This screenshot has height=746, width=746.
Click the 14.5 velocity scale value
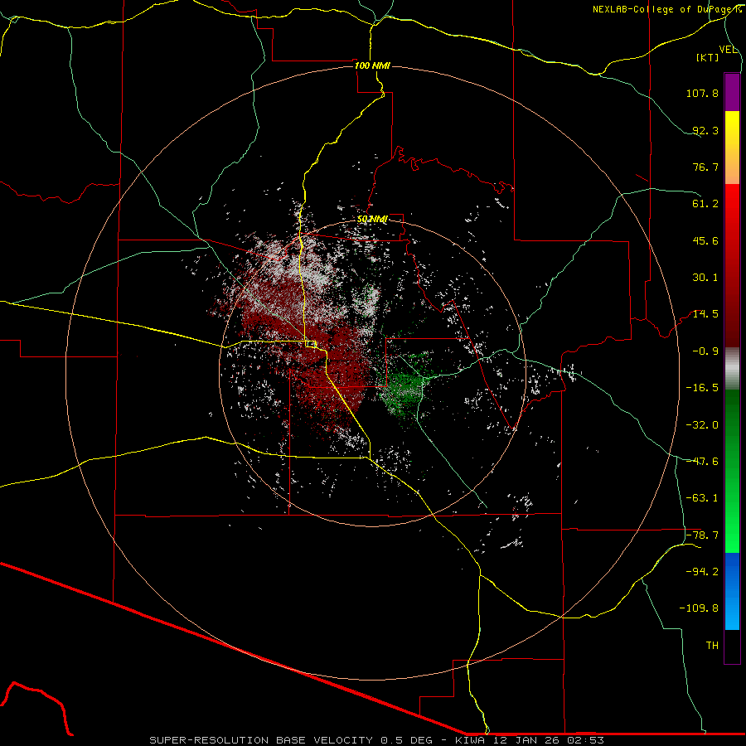tap(705, 314)
